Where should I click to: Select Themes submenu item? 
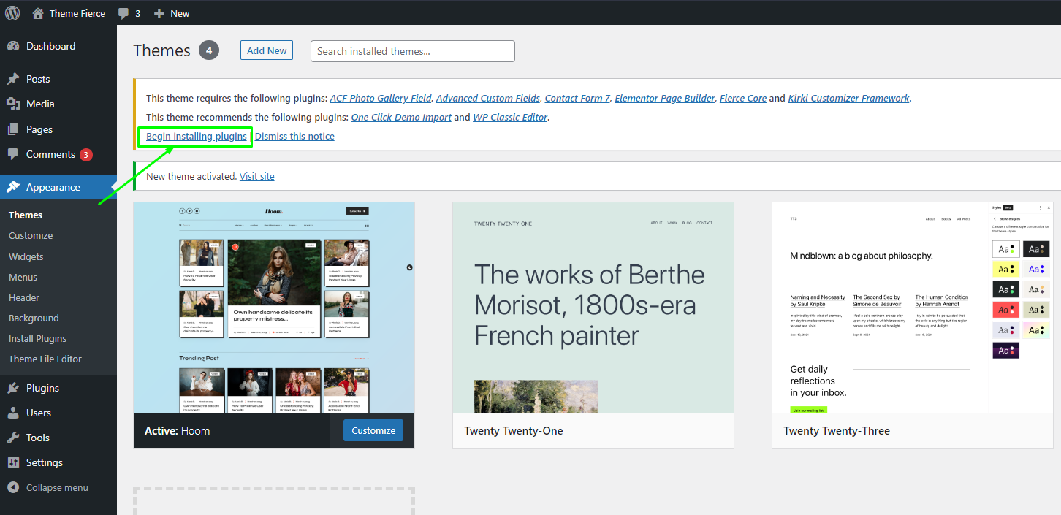[x=26, y=215]
